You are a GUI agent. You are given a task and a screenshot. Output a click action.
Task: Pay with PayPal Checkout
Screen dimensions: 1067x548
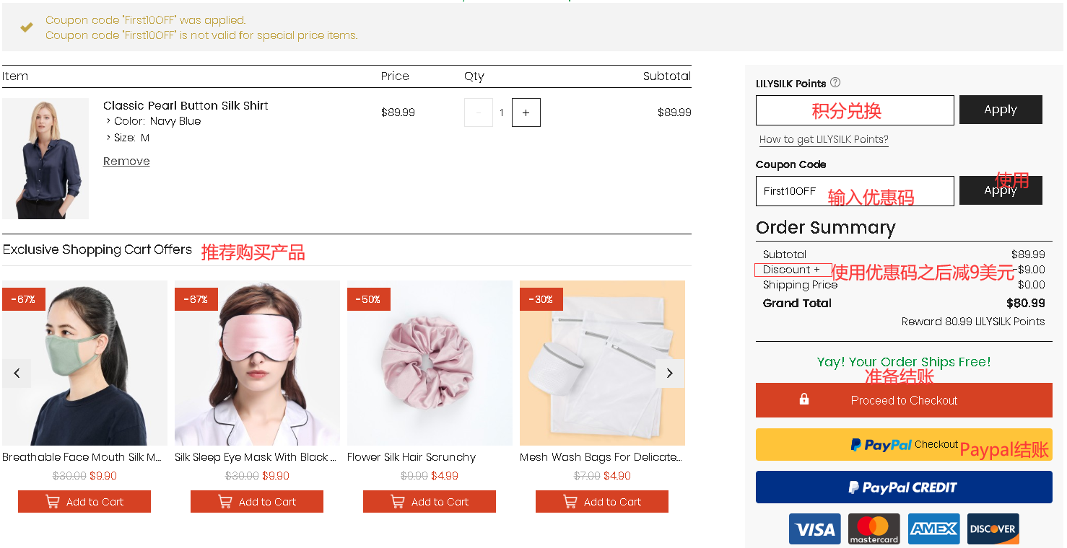coord(903,445)
